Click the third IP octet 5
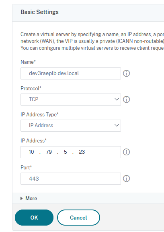164x232 pixels. (x=66, y=152)
